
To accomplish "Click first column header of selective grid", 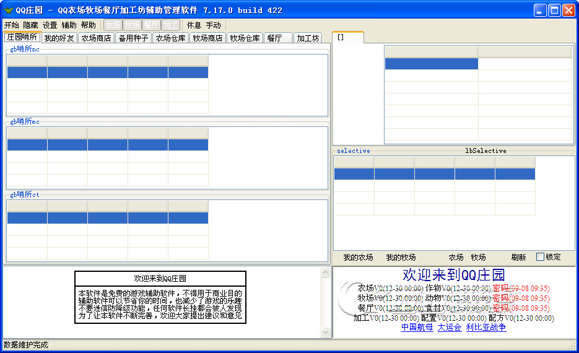I will 354,162.
